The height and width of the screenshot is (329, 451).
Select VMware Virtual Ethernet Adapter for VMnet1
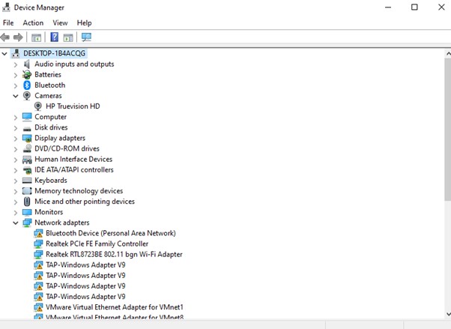(115, 307)
